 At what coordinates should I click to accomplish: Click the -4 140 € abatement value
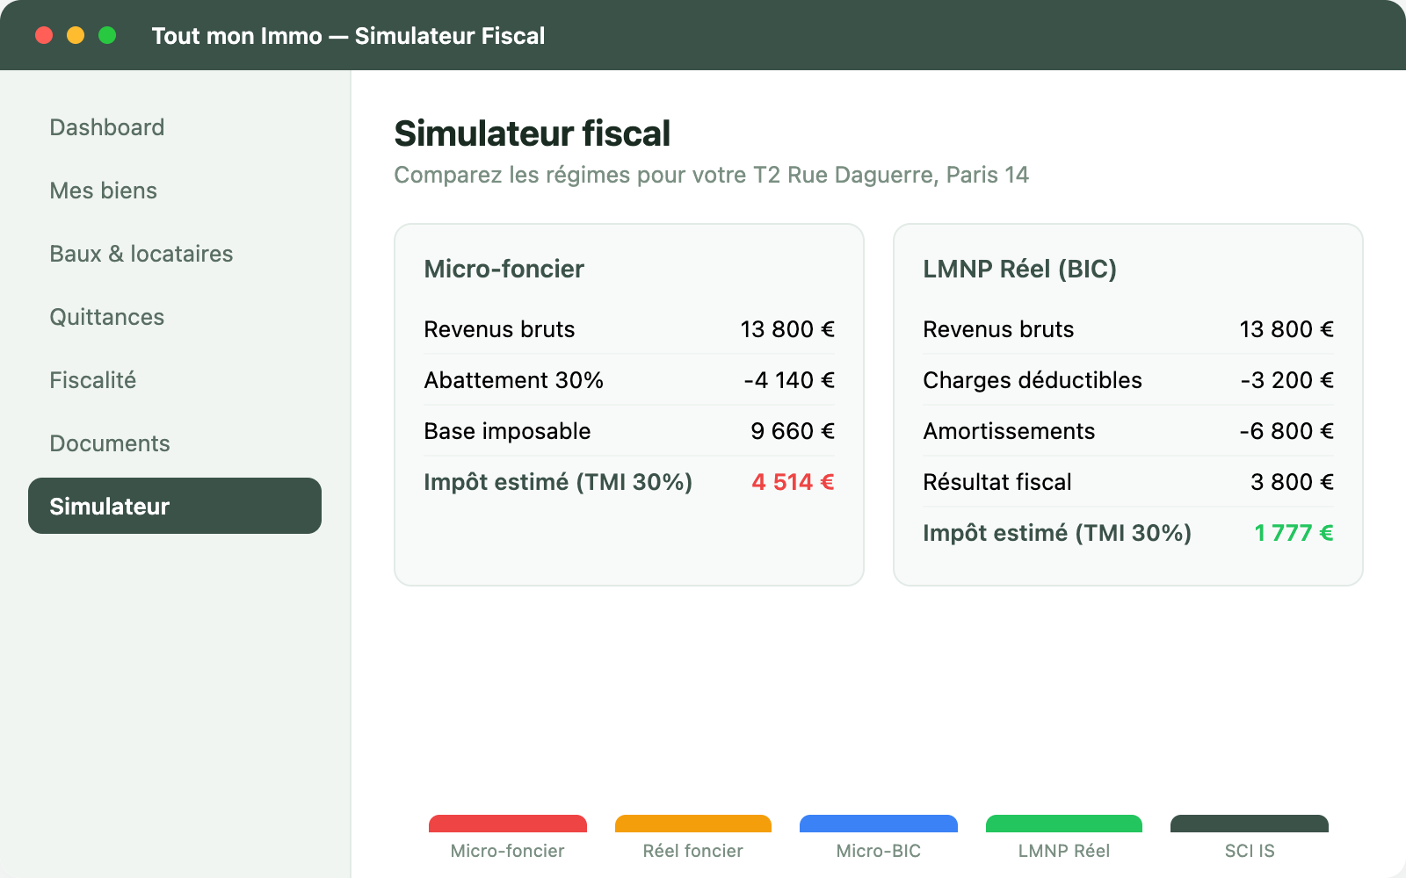789,380
